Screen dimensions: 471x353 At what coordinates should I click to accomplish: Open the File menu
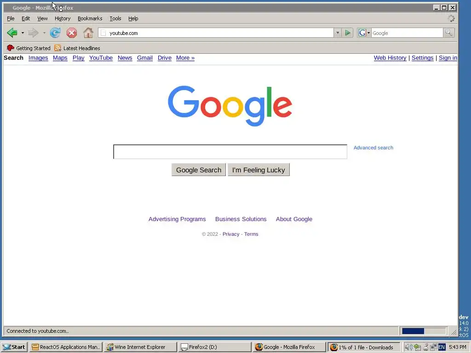(x=11, y=18)
